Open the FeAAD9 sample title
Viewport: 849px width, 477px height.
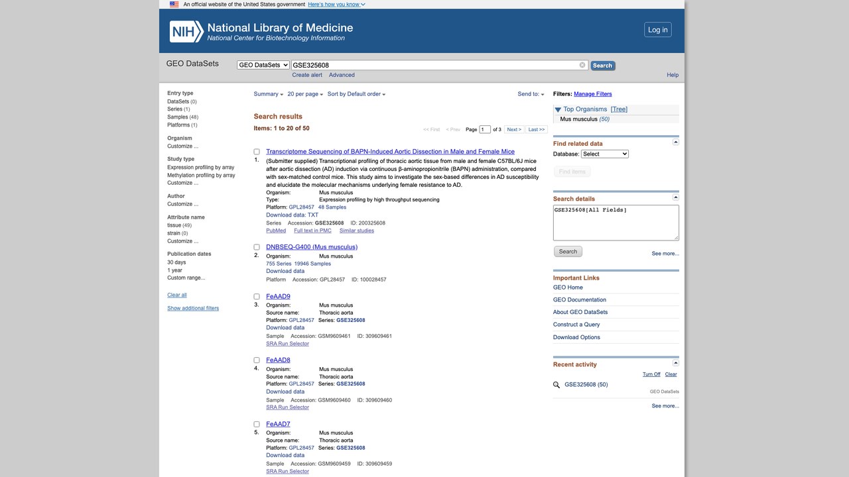click(x=278, y=297)
